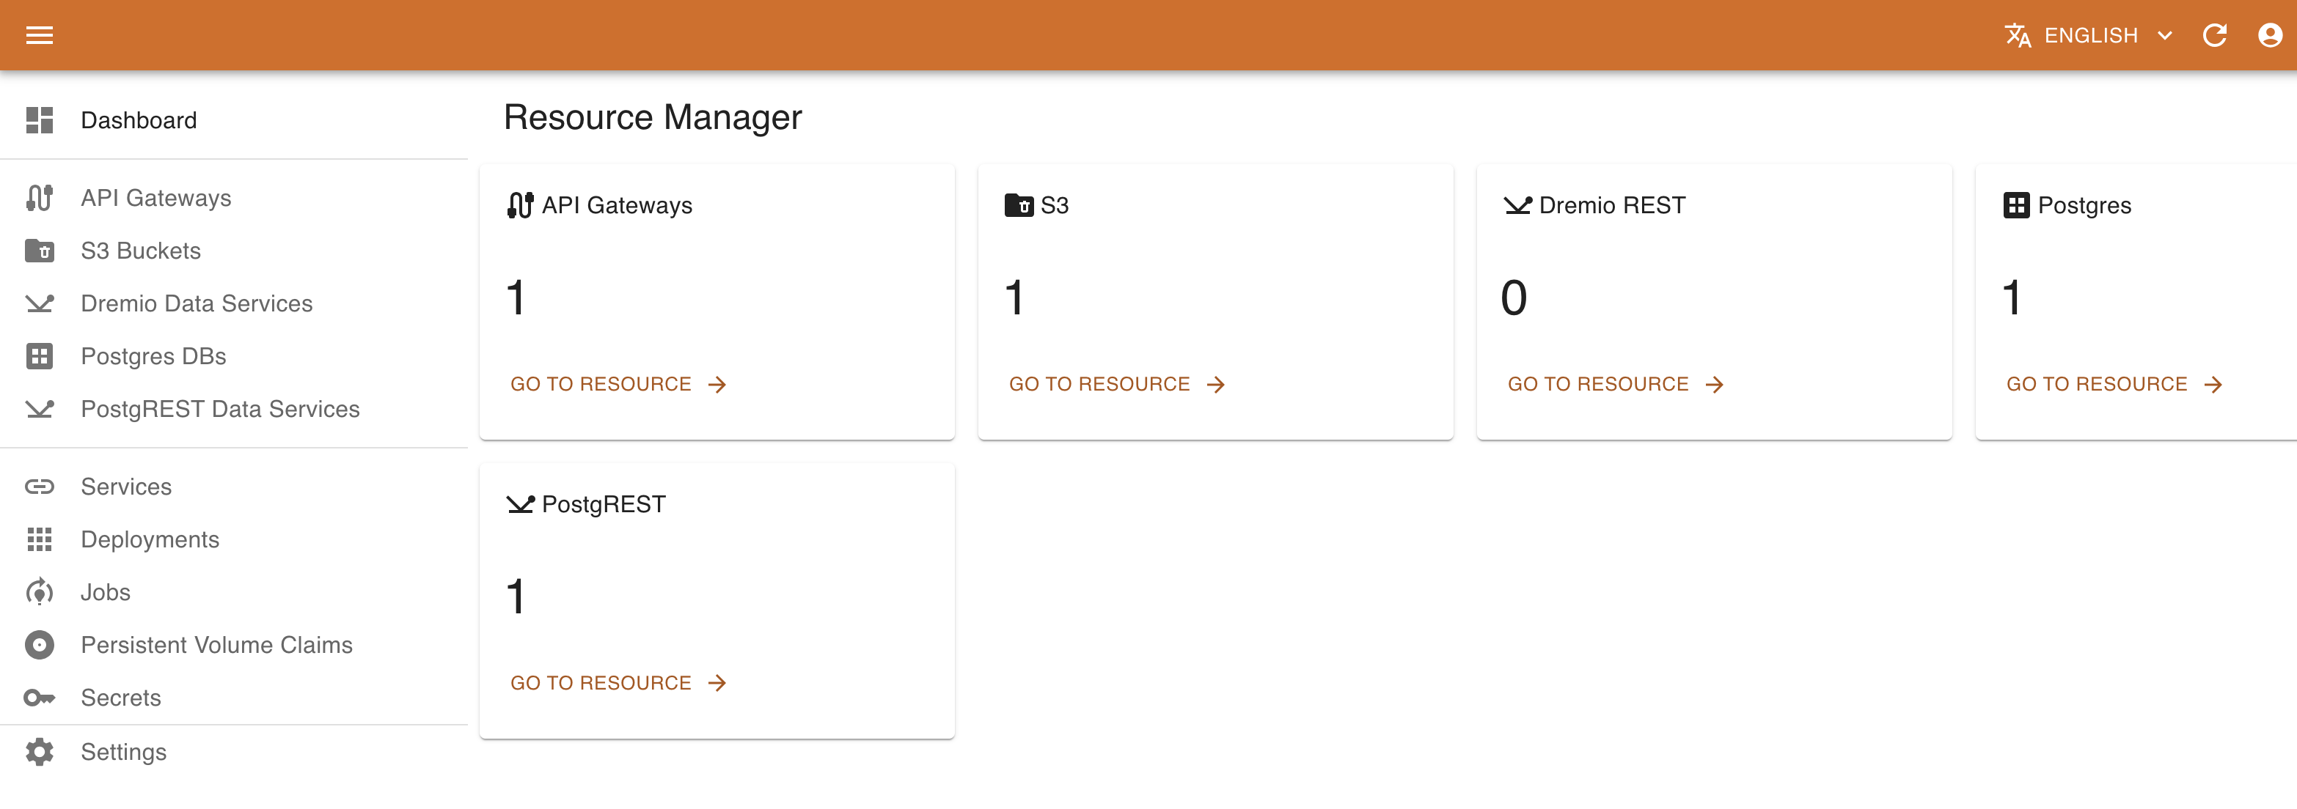Go to resource on Dremio REST card
2297x809 pixels.
pyautogui.click(x=1615, y=384)
